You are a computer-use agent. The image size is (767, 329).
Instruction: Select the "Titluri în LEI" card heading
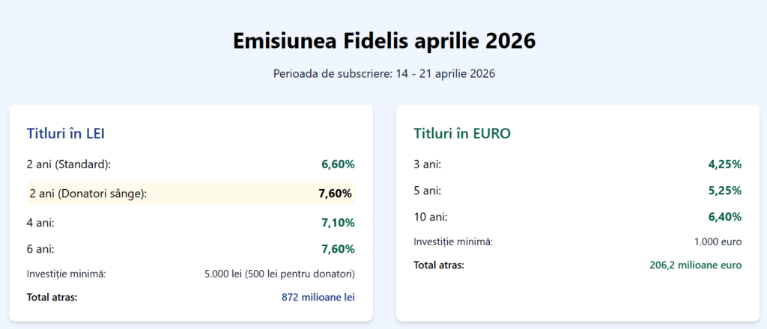pos(66,134)
